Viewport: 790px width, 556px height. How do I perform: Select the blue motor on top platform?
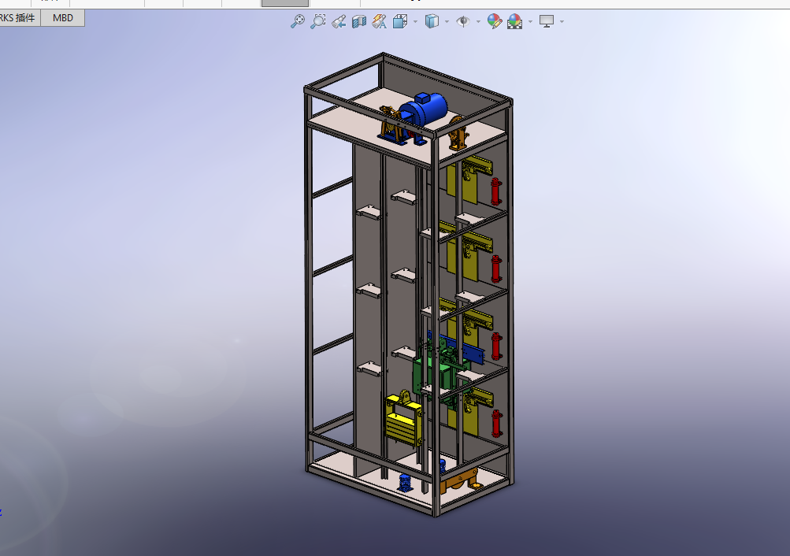tap(425, 111)
